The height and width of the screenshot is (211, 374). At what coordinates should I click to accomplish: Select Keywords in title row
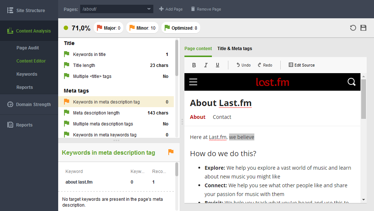click(x=116, y=54)
